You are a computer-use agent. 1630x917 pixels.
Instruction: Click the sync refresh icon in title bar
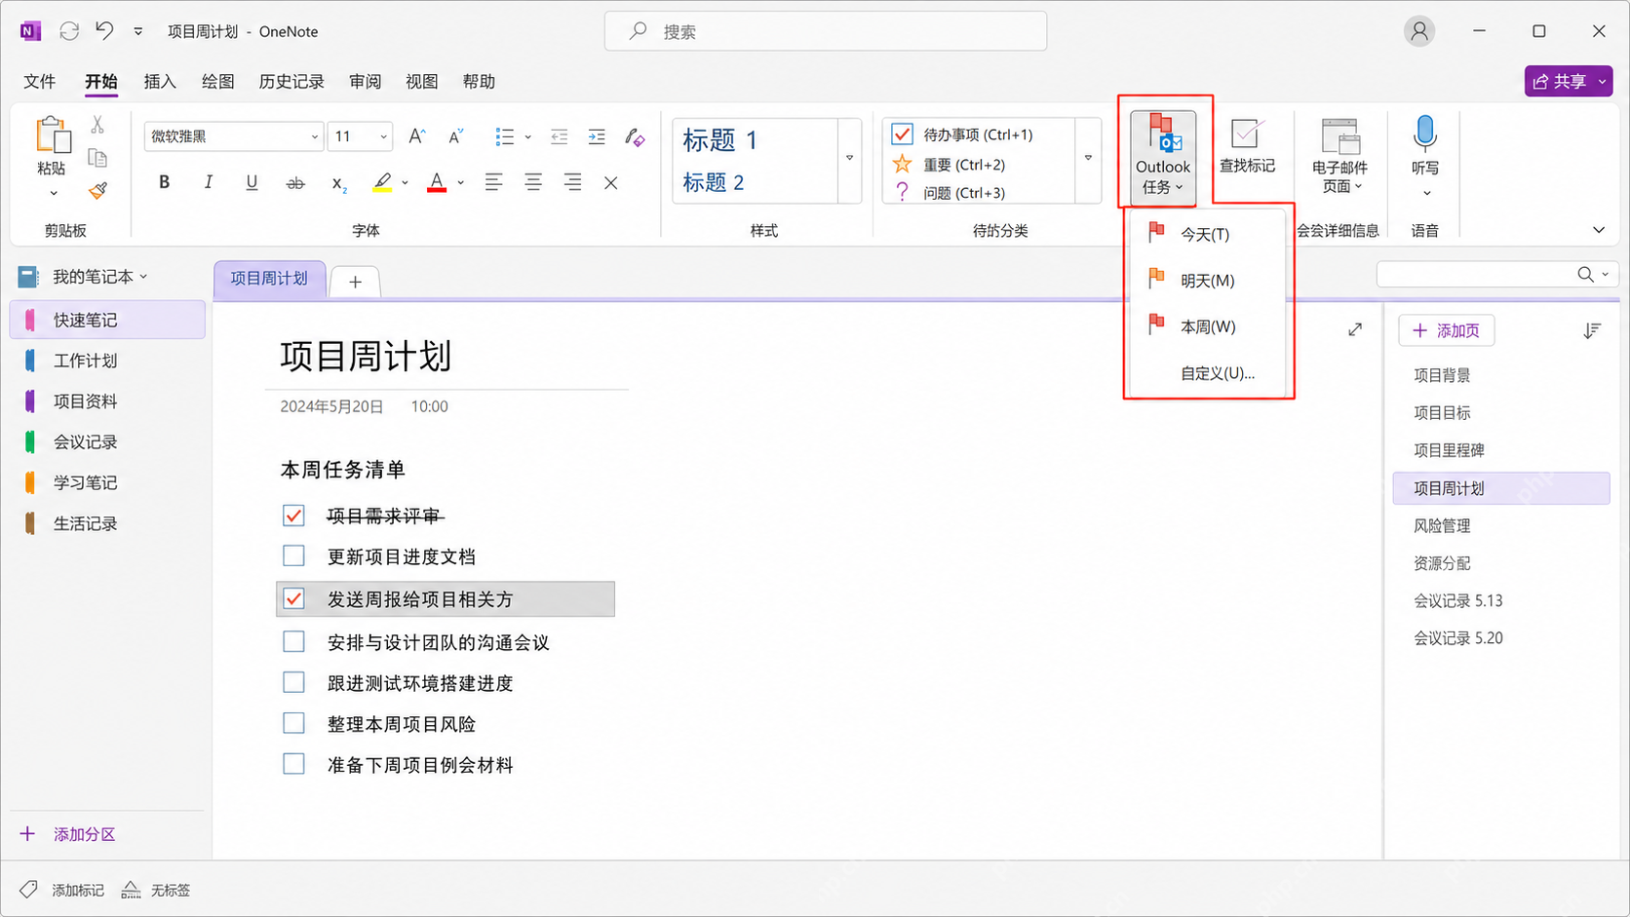click(69, 31)
